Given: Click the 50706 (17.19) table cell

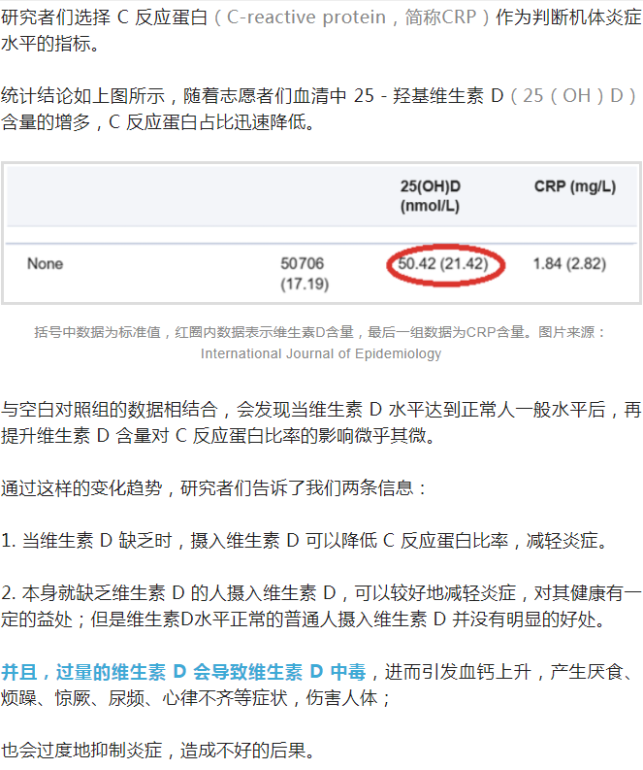Looking at the screenshot, I should [304, 274].
